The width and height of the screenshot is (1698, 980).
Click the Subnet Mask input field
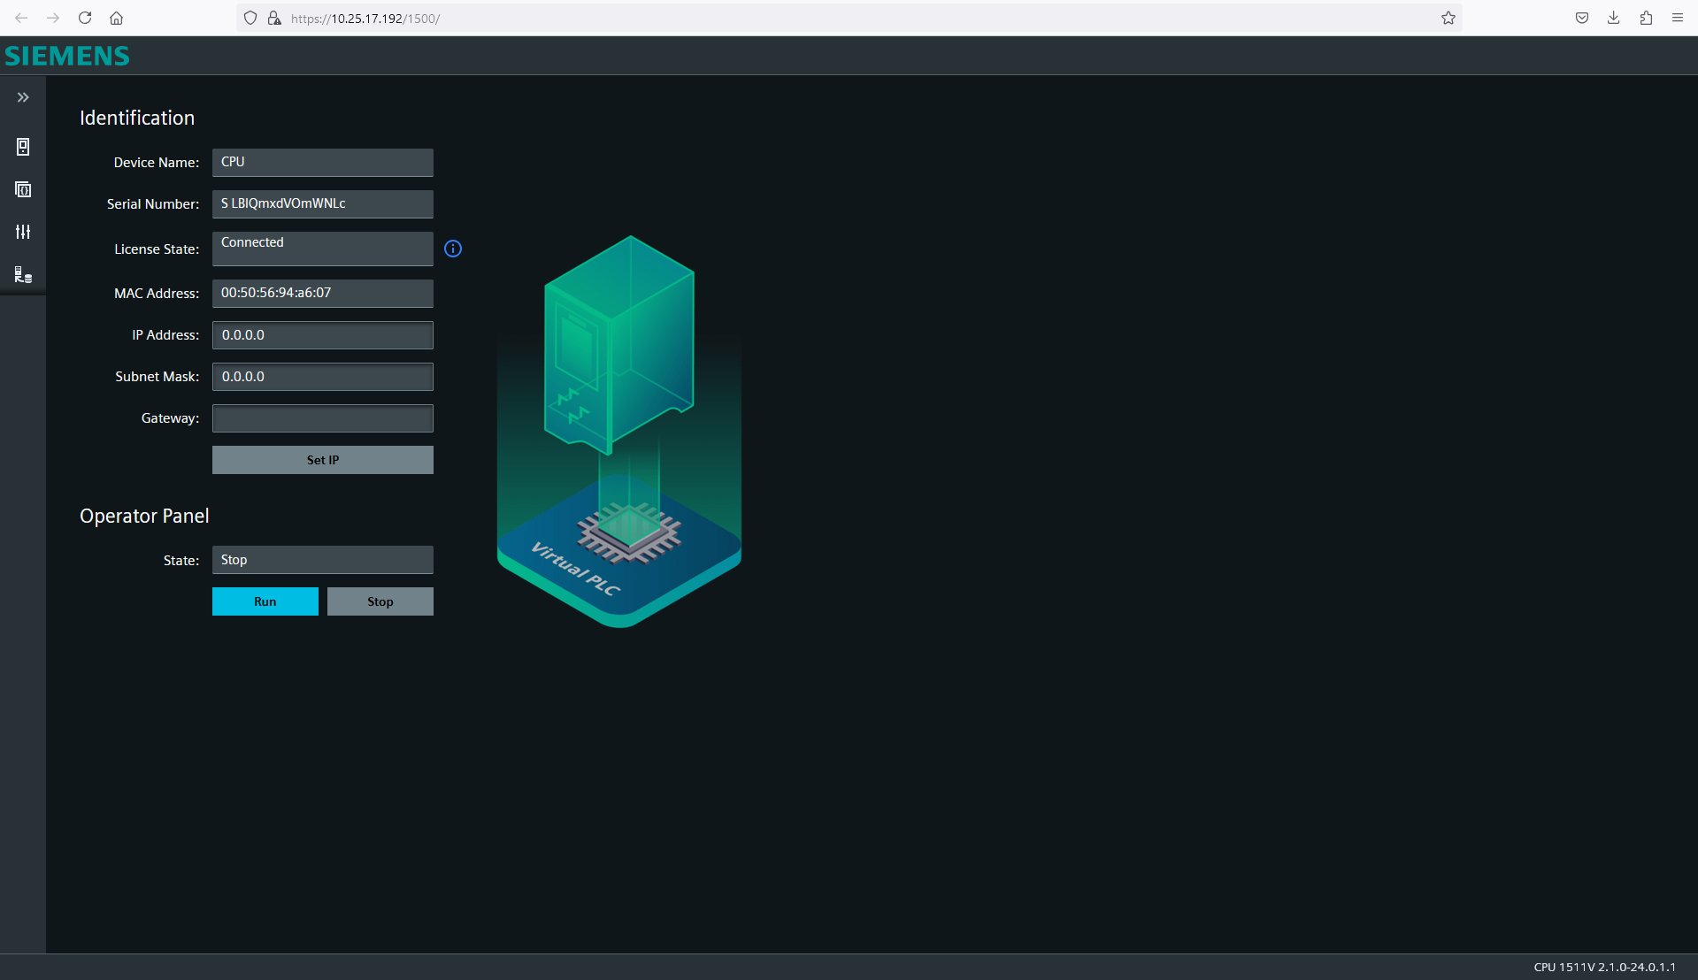click(x=323, y=377)
